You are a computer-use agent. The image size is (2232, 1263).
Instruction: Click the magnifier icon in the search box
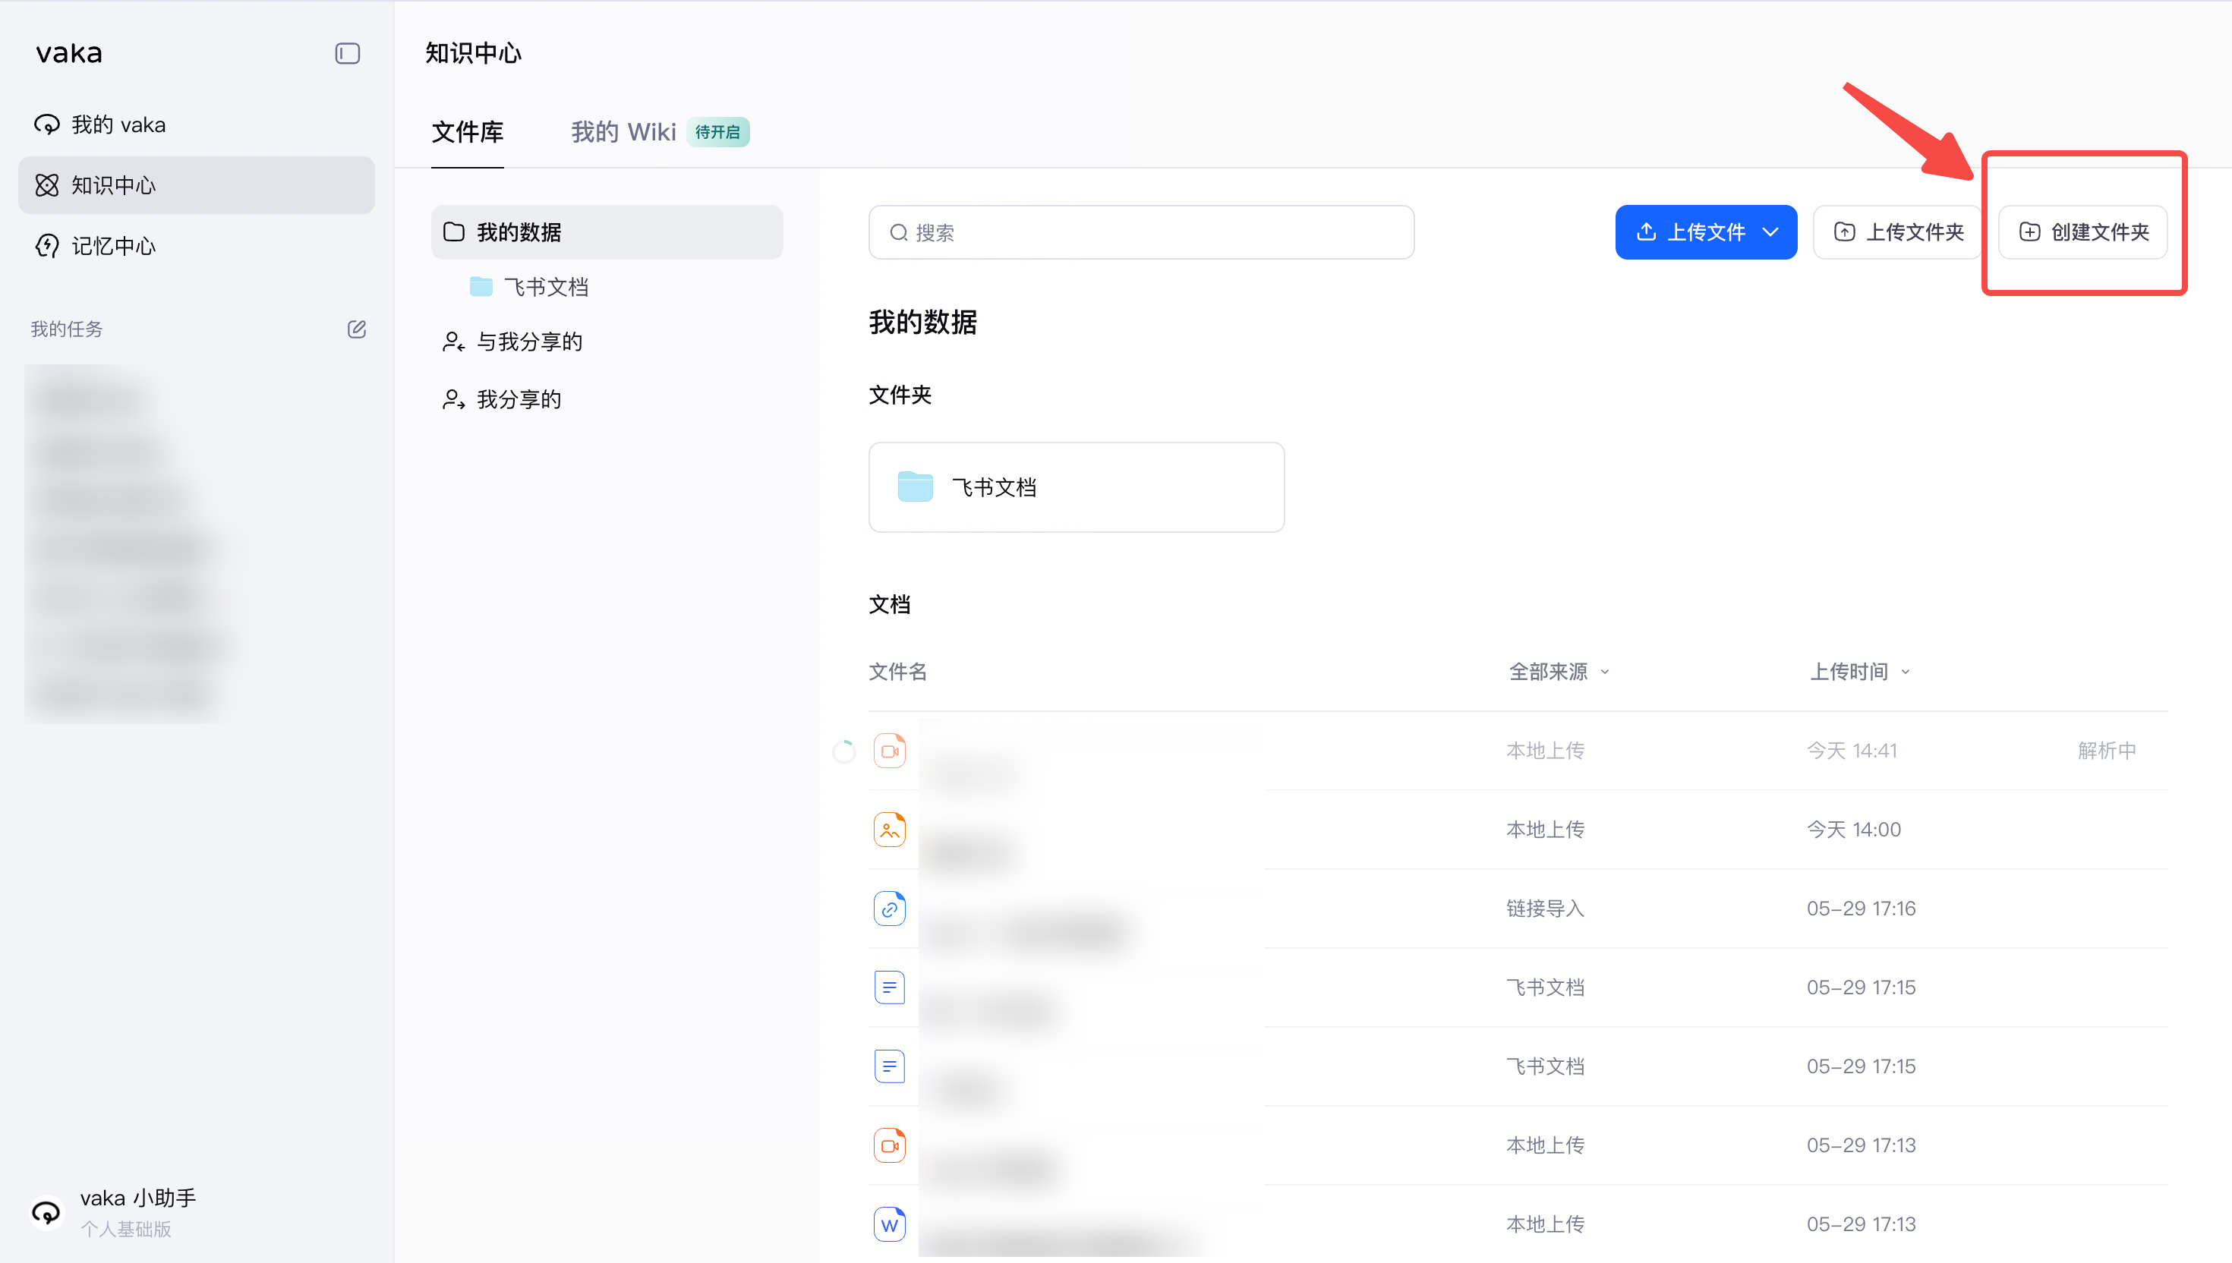coord(899,232)
